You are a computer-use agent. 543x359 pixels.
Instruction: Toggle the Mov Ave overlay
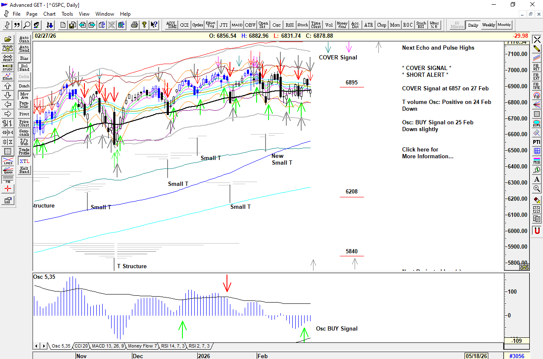coord(24,95)
